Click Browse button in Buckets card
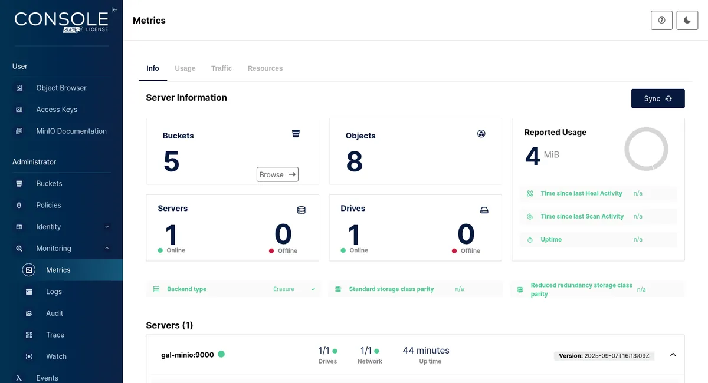 coord(277,174)
